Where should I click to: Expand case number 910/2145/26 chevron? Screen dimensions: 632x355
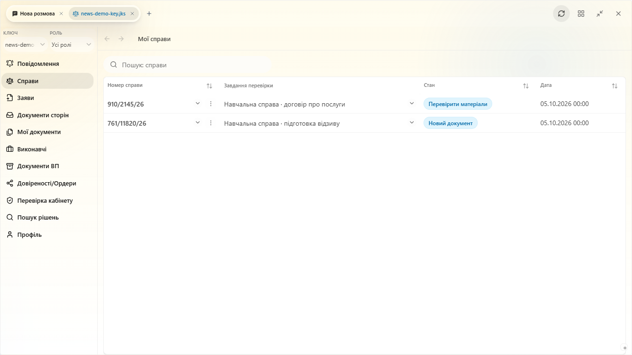(198, 103)
